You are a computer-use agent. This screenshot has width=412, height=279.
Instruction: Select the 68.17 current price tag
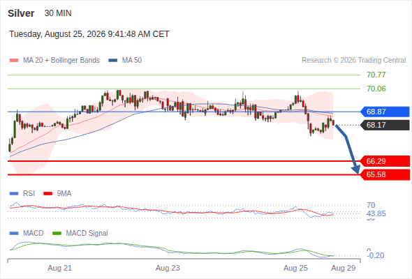click(385, 125)
